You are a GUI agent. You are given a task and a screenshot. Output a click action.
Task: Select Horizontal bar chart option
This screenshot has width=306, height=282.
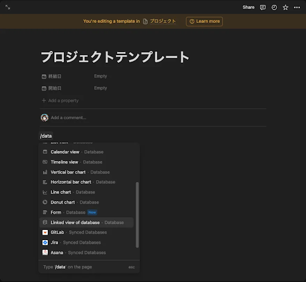pos(87,182)
